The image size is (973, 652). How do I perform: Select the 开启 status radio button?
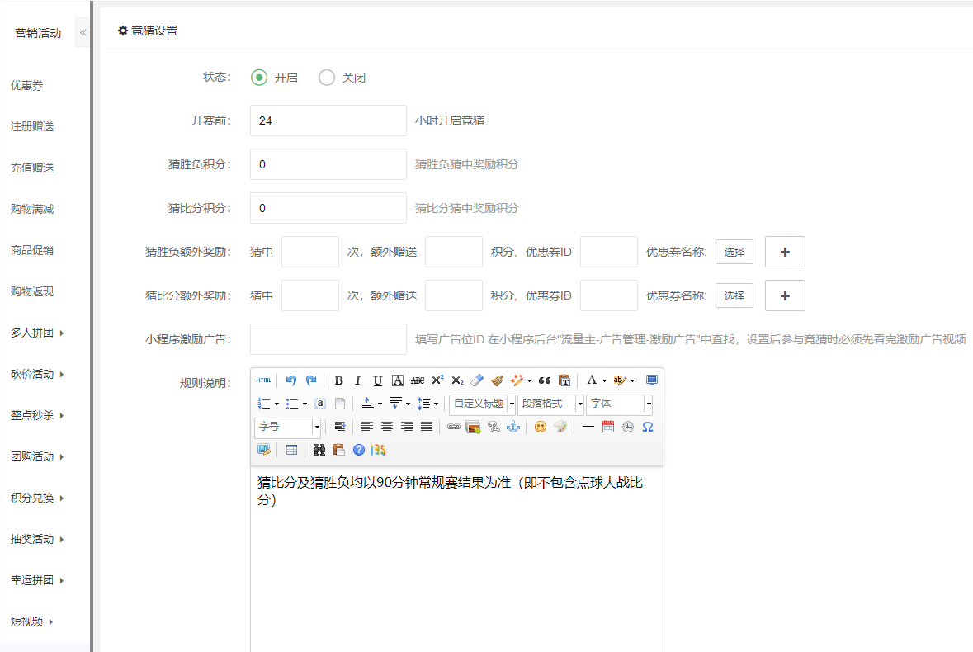(x=259, y=78)
